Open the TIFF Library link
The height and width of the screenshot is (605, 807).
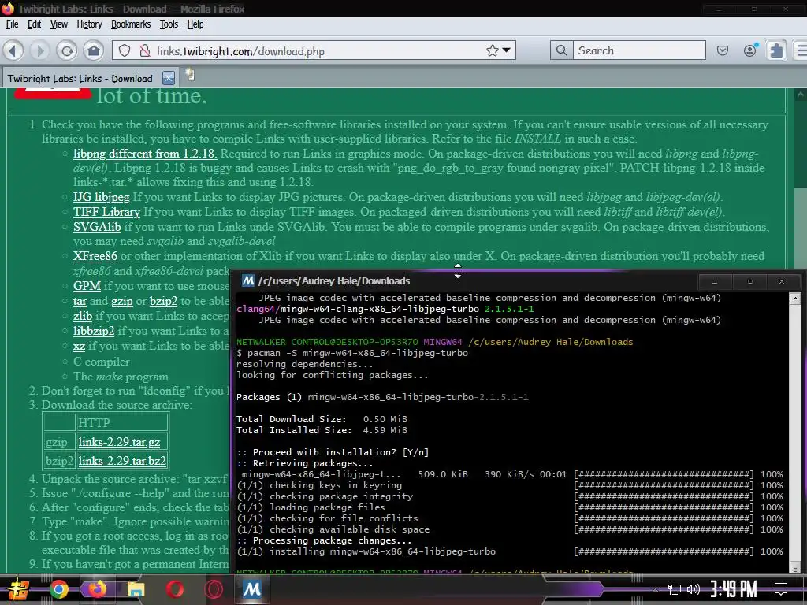[x=106, y=212]
